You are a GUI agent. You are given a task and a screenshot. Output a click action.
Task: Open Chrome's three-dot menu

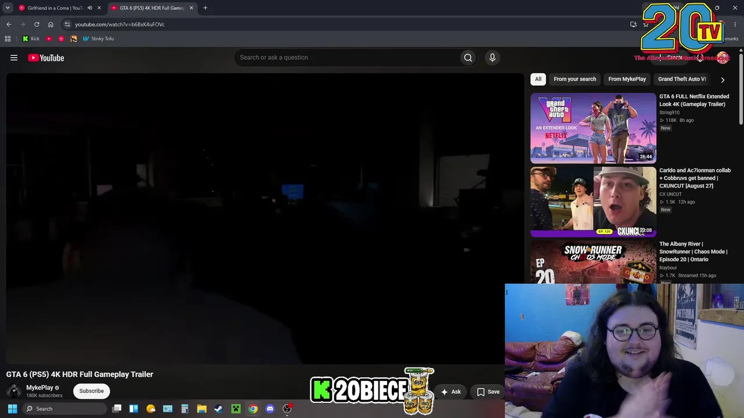(736, 24)
